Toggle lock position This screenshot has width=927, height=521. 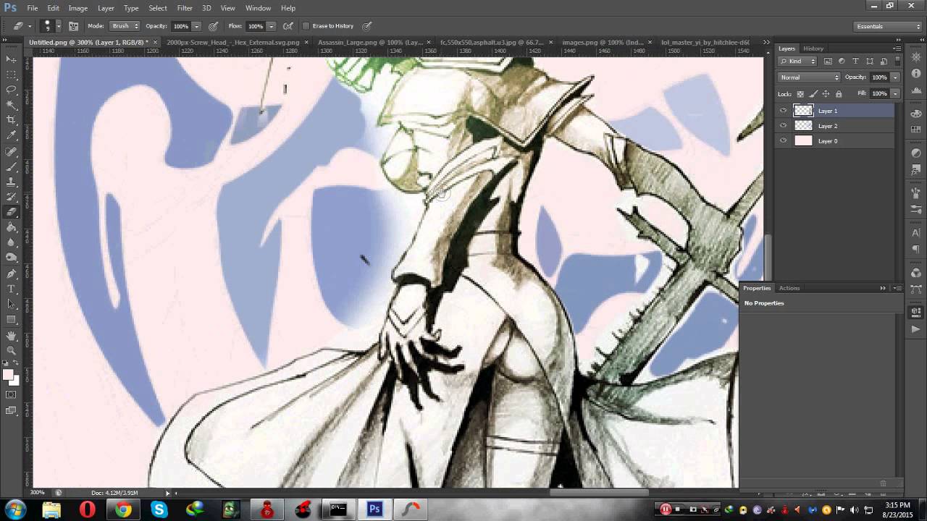tap(826, 94)
